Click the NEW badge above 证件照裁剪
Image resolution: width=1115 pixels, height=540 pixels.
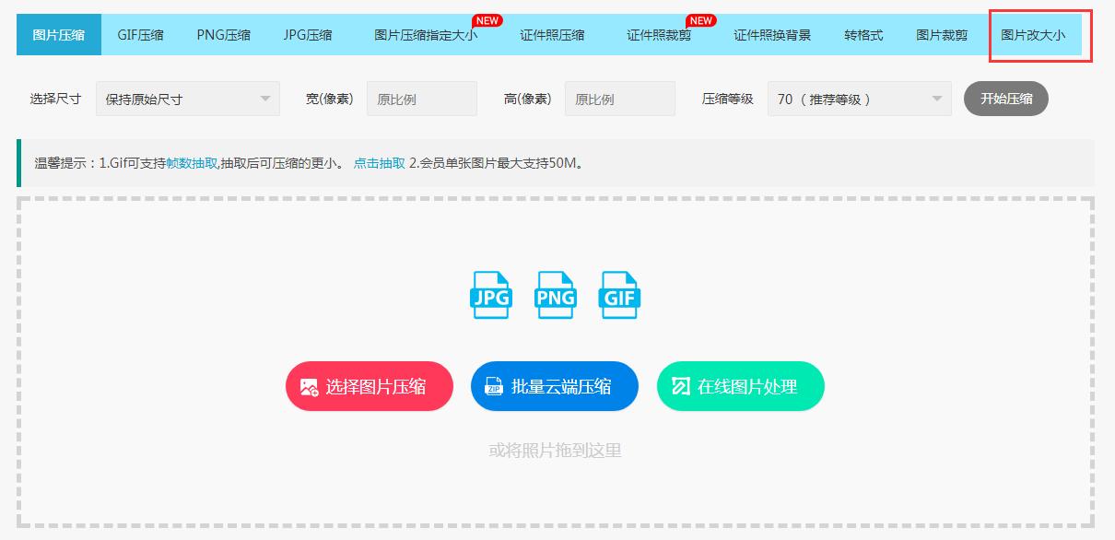pos(698,19)
